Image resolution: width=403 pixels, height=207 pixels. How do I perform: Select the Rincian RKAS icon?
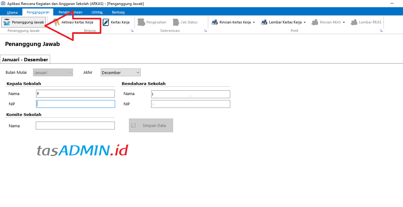tap(314, 22)
